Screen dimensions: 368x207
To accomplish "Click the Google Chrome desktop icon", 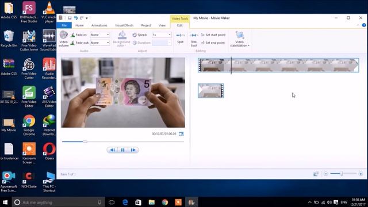I will [x=29, y=125].
